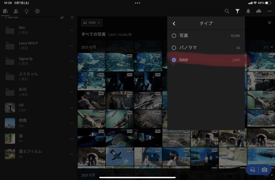This screenshot has width=275, height=180.
Task: Tap the RAW filter chip label
Action: [92, 23]
